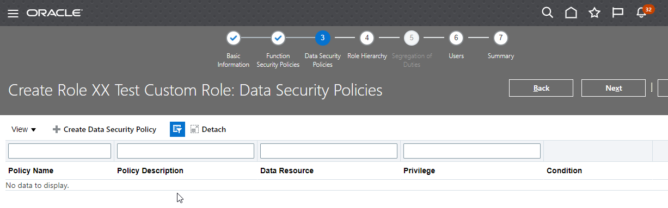Open the hamburger navigation menu
668x208 pixels.
tap(13, 13)
